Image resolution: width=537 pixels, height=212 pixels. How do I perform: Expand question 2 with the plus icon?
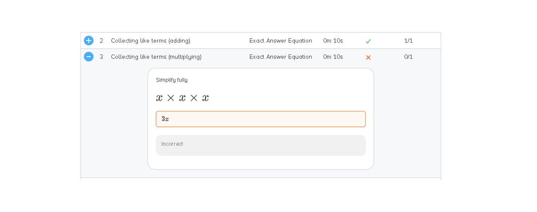point(88,40)
